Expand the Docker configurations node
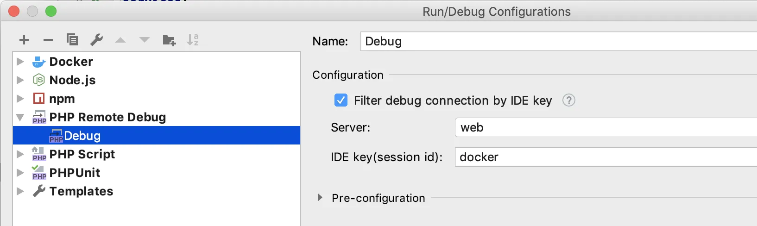 [x=20, y=61]
